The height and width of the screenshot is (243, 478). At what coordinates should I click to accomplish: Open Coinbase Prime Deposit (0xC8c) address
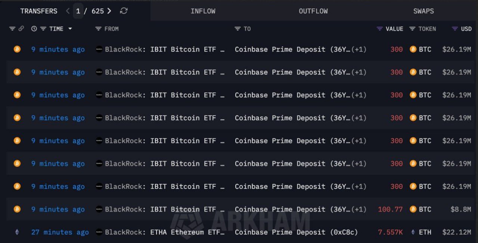pos(296,232)
